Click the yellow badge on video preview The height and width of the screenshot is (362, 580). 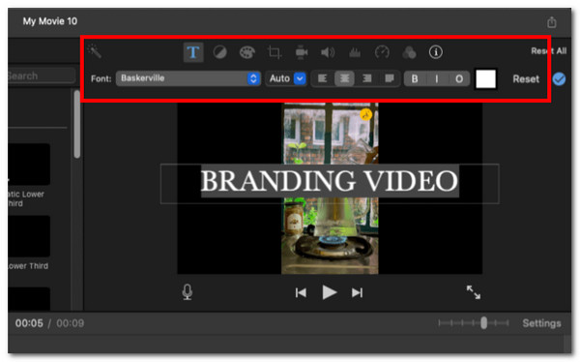click(365, 115)
